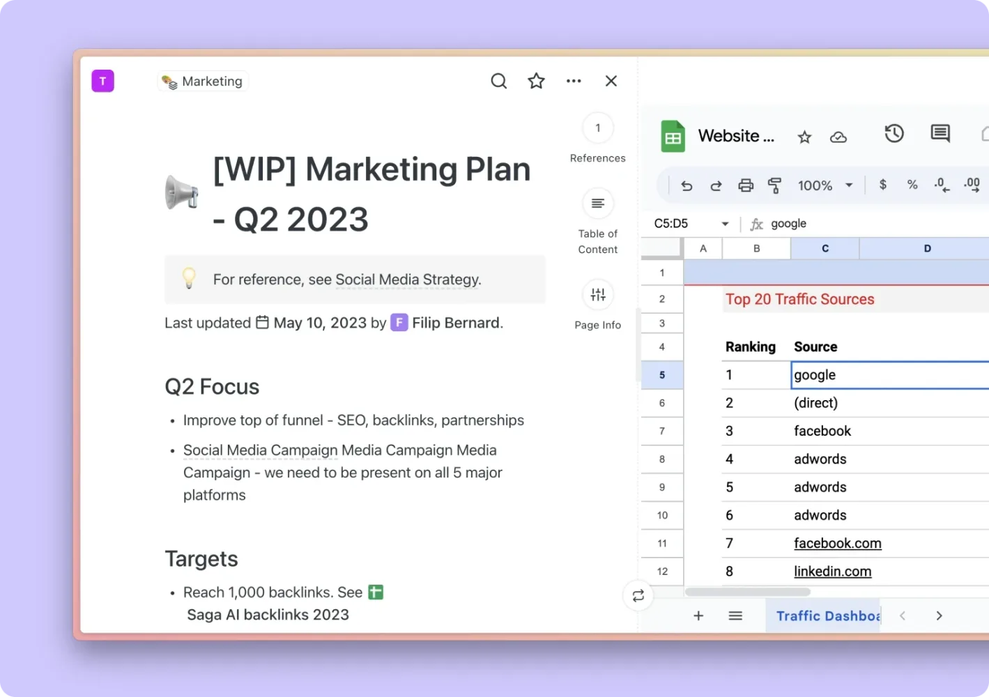
Task: Open comments icon in Sheets
Action: [x=940, y=133]
